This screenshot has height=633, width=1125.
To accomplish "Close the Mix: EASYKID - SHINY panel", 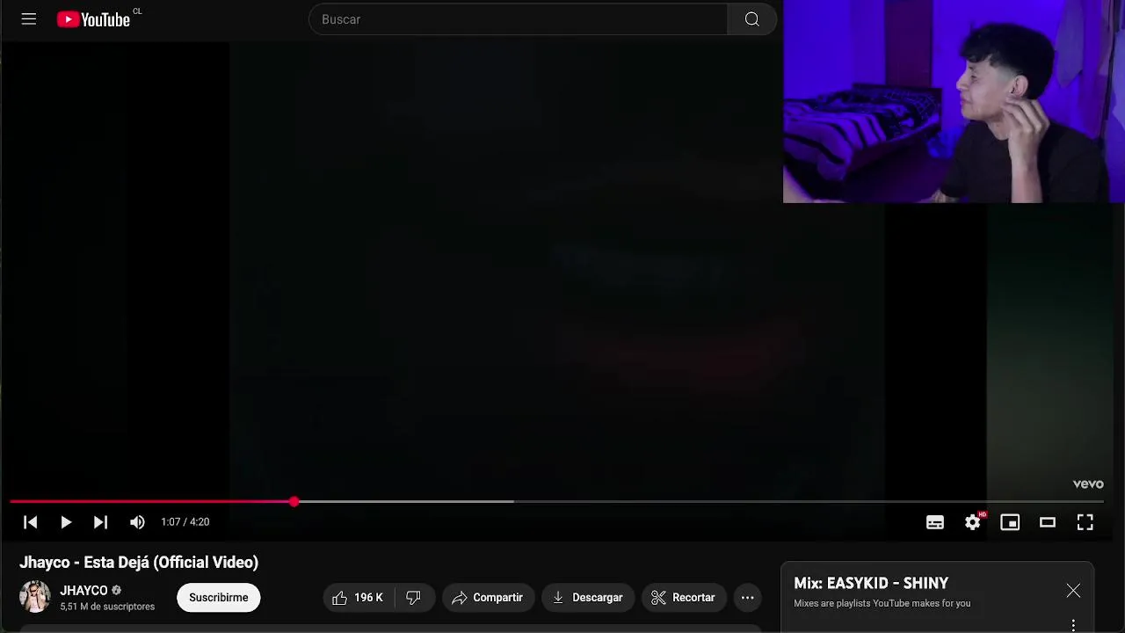I will click(x=1073, y=591).
